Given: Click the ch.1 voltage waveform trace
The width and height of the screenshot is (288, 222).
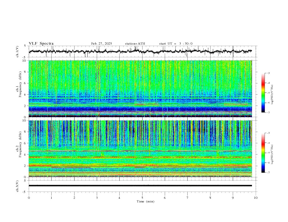Looking at the screenshot, I should (140, 51).
